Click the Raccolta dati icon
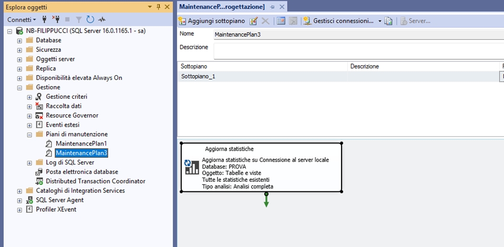This screenshot has height=247, width=504. point(39,106)
